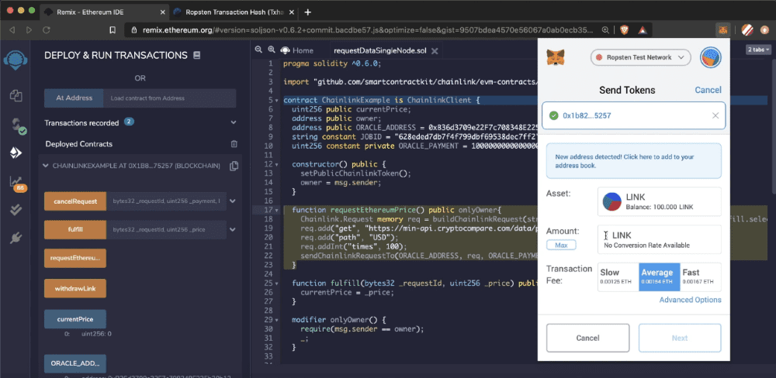Bookmark this page icon in address bar

click(113, 30)
